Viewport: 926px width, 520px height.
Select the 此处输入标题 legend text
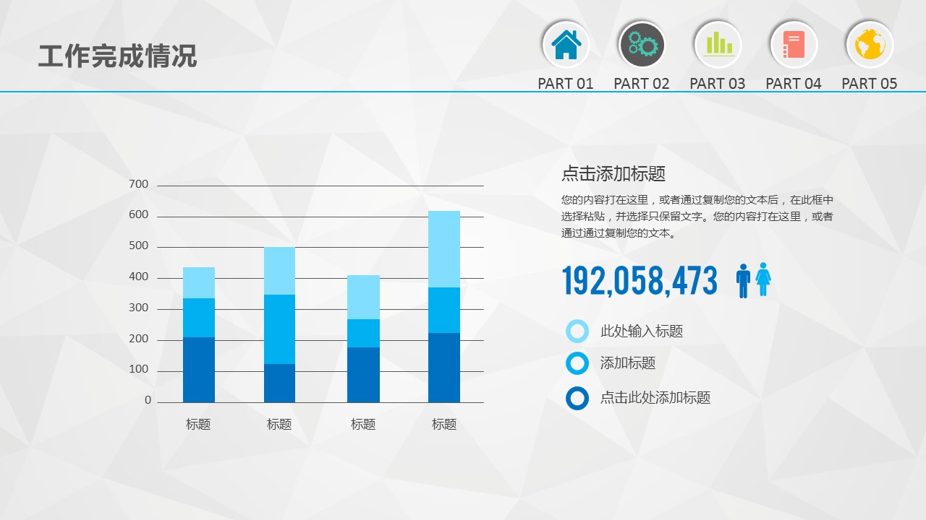coord(642,331)
